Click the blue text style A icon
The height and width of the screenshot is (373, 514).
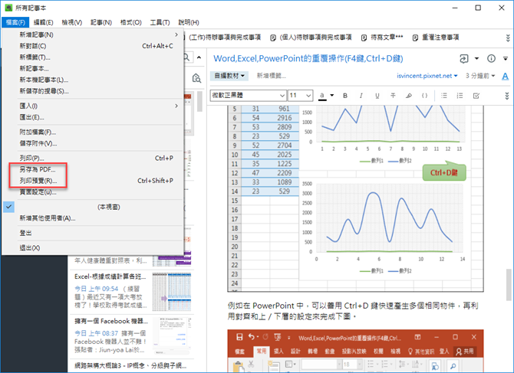pos(505,77)
